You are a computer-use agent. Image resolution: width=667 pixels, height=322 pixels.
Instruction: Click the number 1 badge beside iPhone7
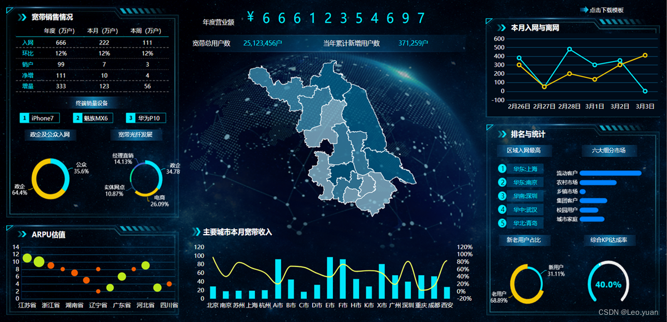[24, 118]
